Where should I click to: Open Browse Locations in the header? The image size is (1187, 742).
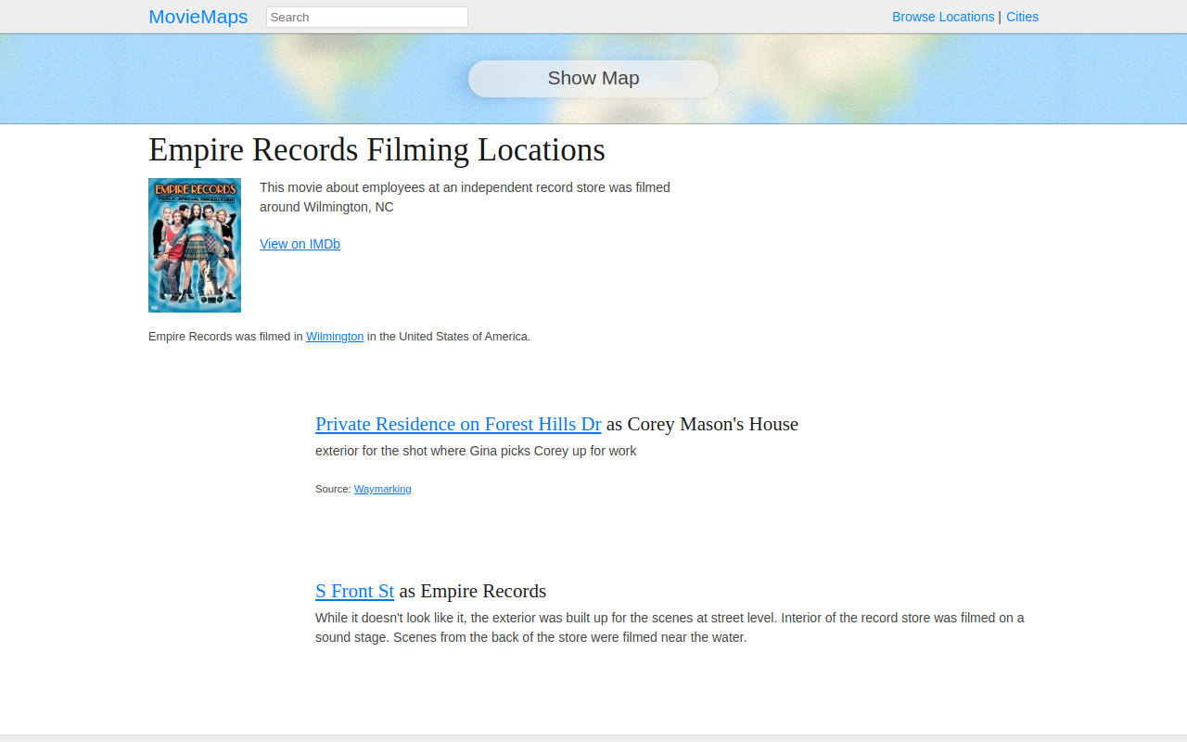tap(943, 17)
